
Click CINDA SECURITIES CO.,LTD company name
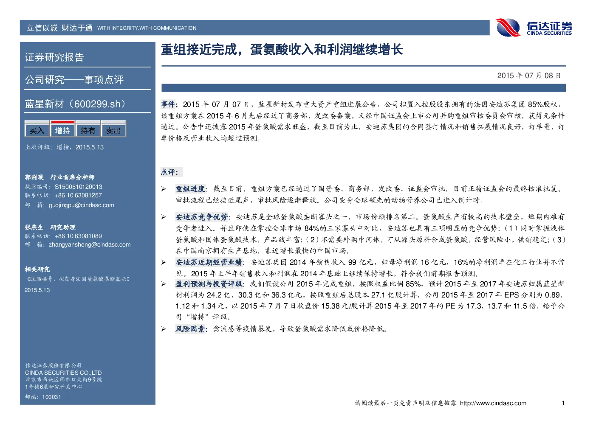tap(63, 373)
